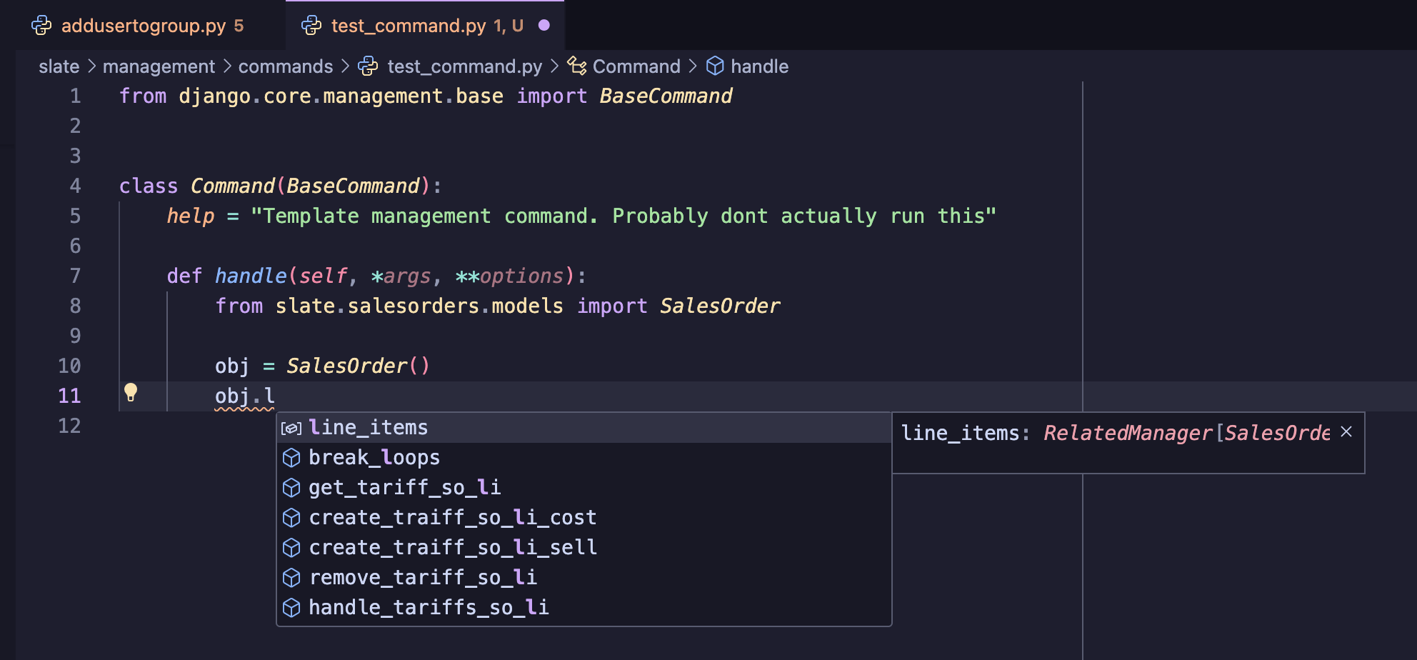Image resolution: width=1417 pixels, height=660 pixels.
Task: Open the commands breadcrumb dropdown
Action: tap(285, 66)
